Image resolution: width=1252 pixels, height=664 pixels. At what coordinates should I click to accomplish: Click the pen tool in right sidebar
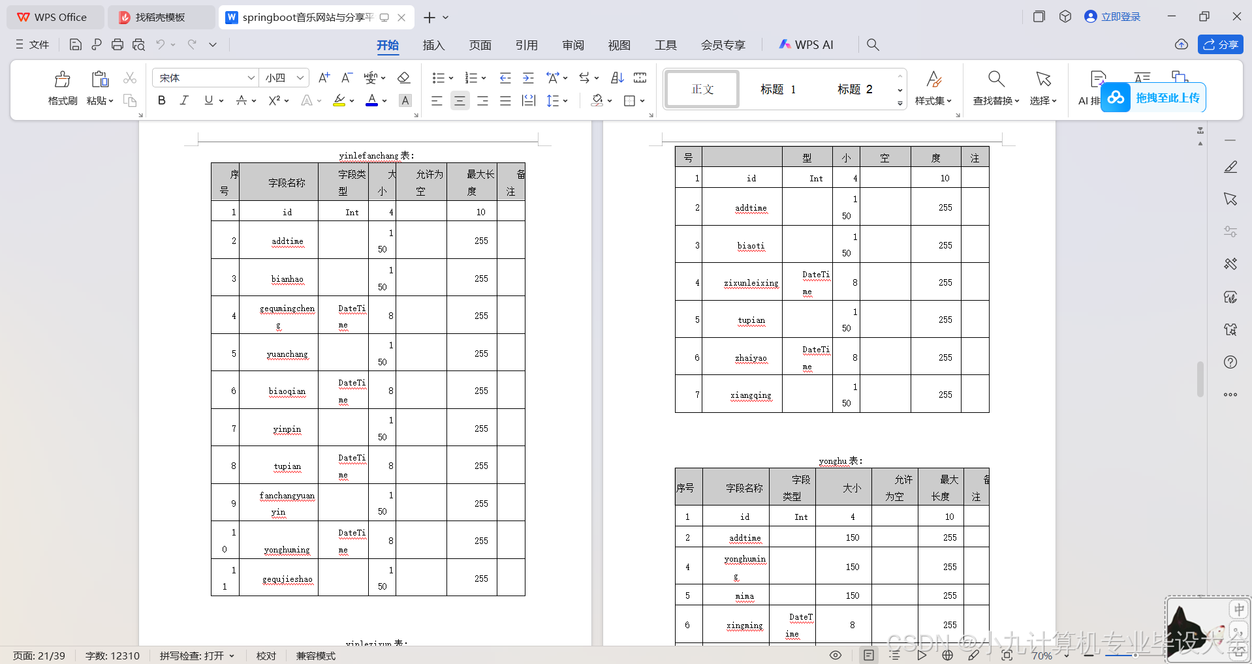(x=1230, y=167)
